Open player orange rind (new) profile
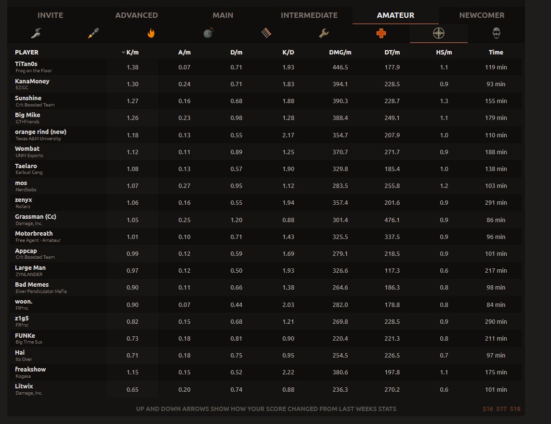 [41, 132]
